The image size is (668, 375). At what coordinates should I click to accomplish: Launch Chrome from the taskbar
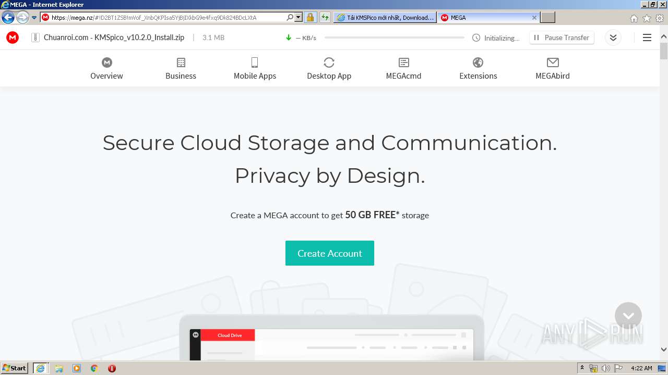click(x=94, y=368)
